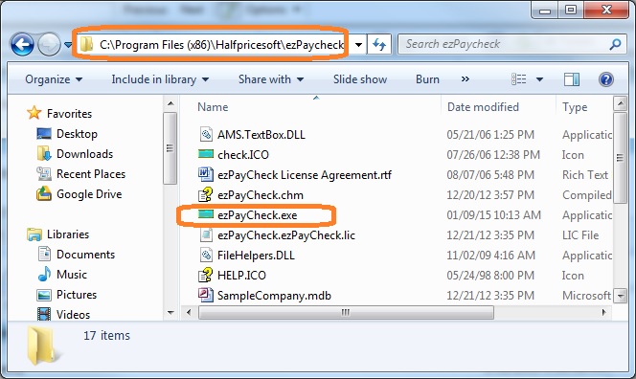Click the 17 items status text
Image resolution: width=636 pixels, height=379 pixels.
tap(106, 335)
